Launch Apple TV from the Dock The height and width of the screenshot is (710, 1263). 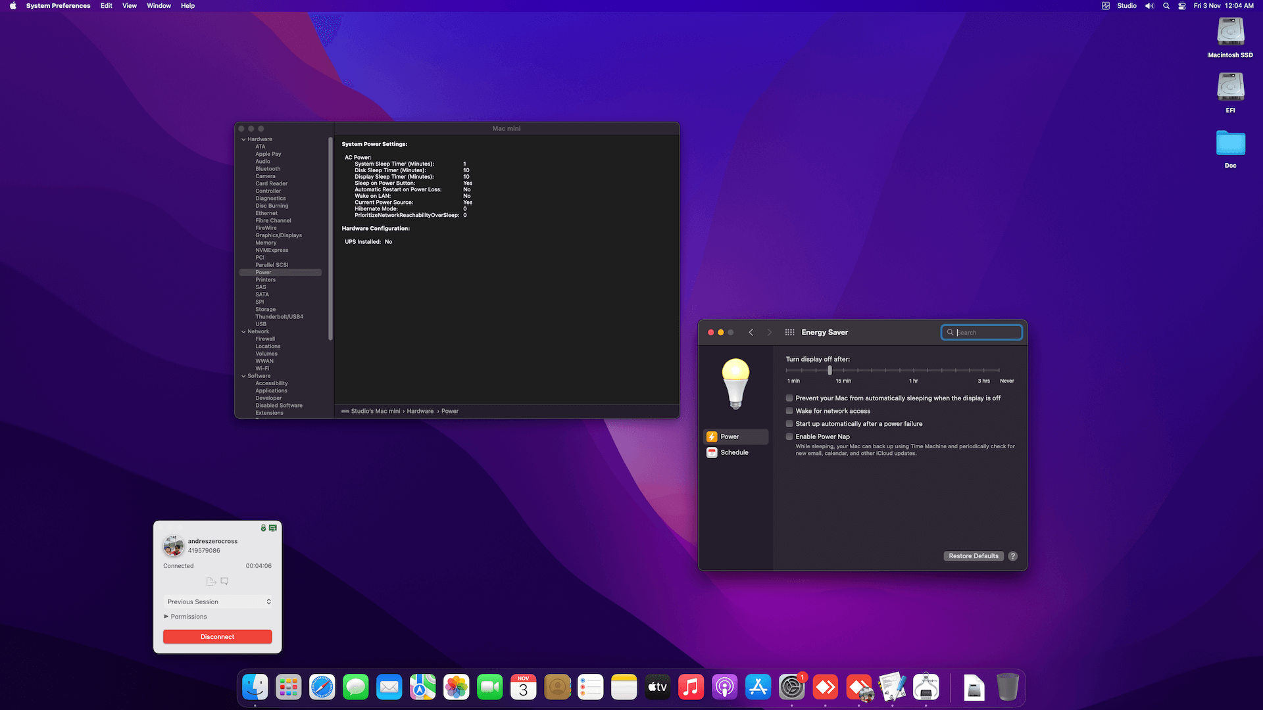coord(658,688)
